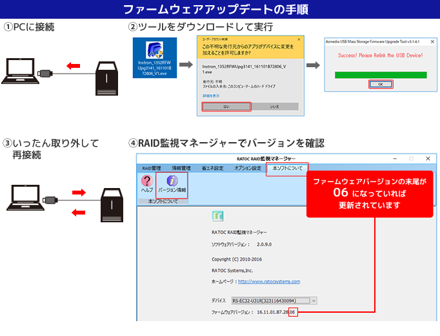Click the software version 2.0.9.0 value
This screenshot has height=336, width=440.
coord(264,244)
